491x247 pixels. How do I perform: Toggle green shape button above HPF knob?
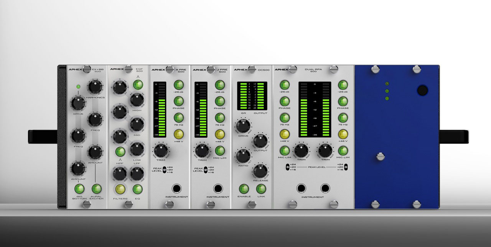point(120,152)
